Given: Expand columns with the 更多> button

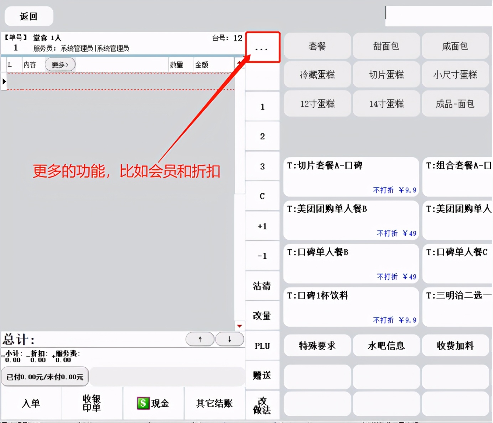Looking at the screenshot, I should pyautogui.click(x=60, y=65).
